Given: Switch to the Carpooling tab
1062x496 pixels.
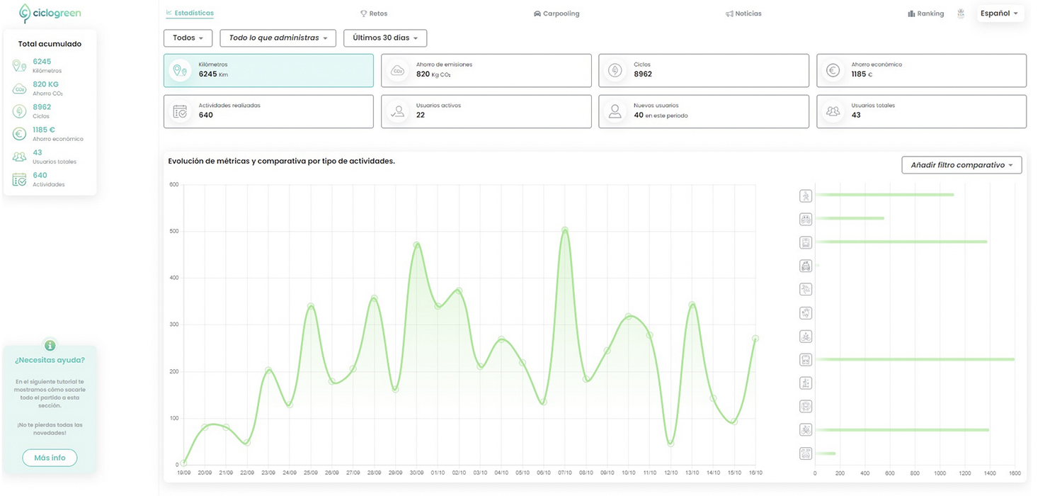Looking at the screenshot, I should pyautogui.click(x=556, y=13).
